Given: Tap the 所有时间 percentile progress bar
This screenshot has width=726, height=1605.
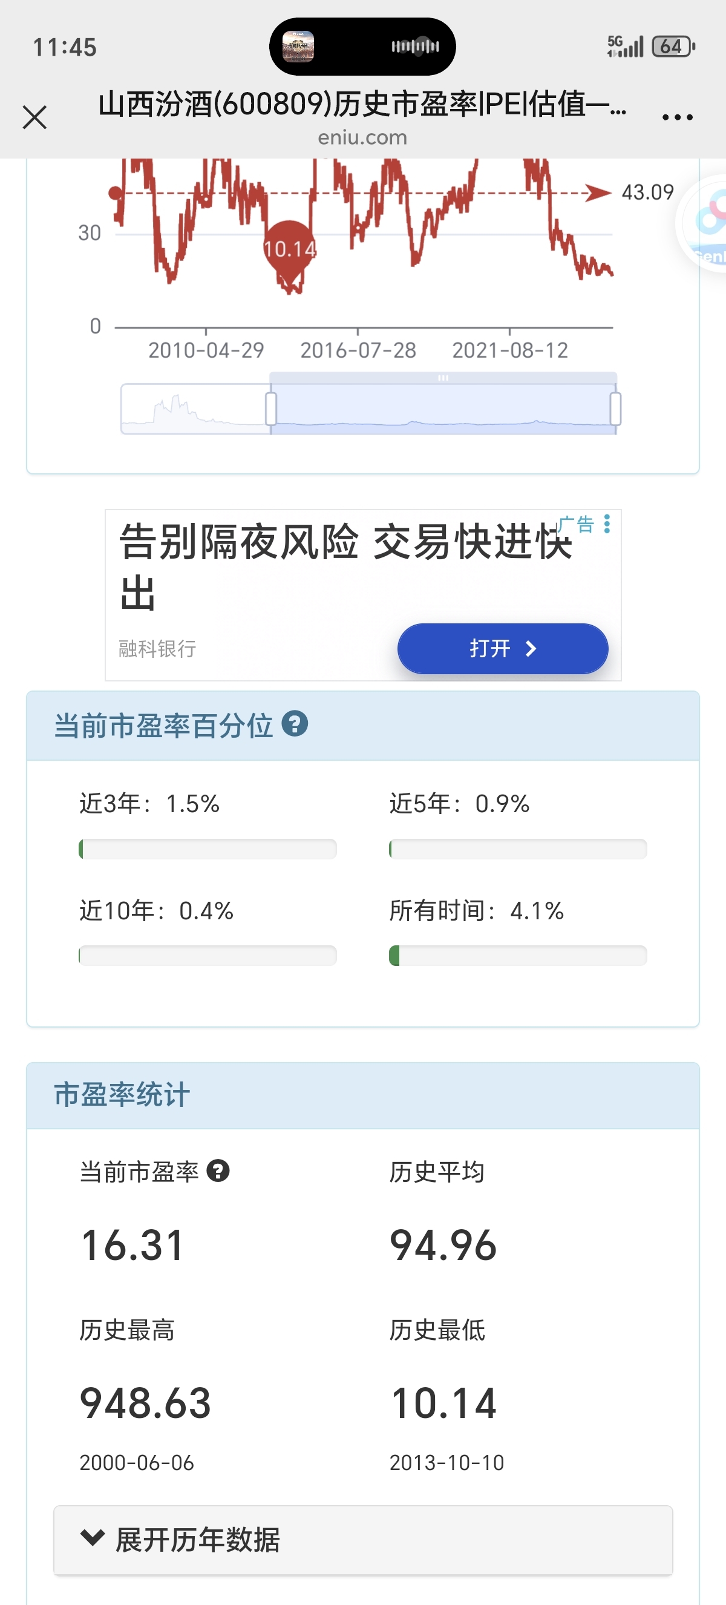Looking at the screenshot, I should (x=517, y=955).
